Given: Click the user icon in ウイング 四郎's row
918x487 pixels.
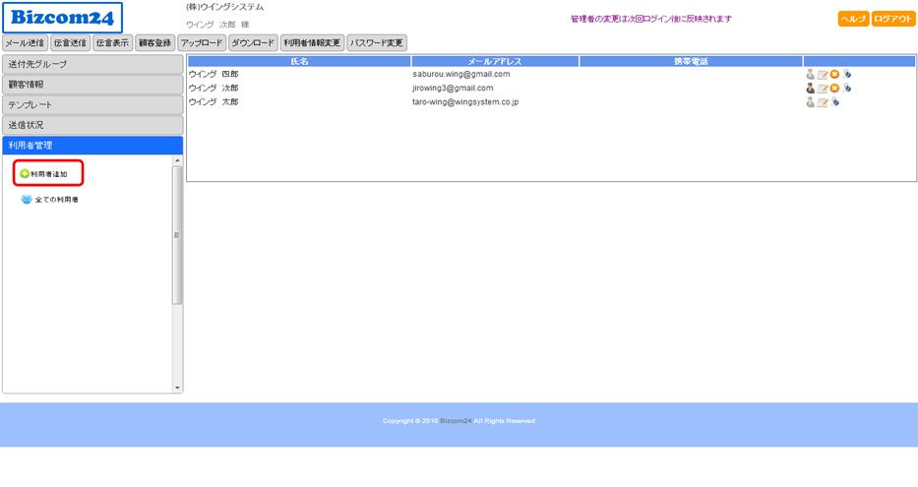Looking at the screenshot, I should 810,74.
